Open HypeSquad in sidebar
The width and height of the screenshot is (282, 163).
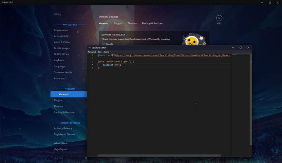60,149
